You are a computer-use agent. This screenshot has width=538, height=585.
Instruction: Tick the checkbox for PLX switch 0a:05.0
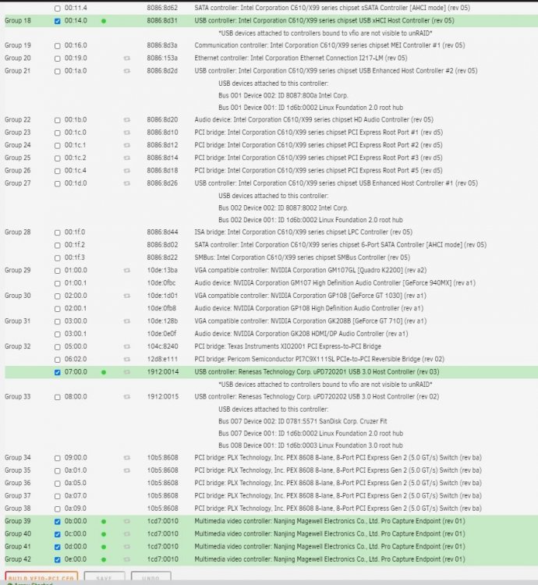pos(58,483)
